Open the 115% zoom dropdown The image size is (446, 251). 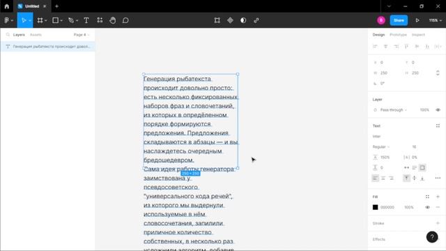(x=435, y=20)
